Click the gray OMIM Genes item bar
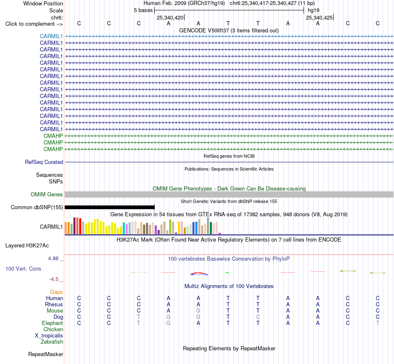This screenshot has width=394, height=364. [229, 194]
